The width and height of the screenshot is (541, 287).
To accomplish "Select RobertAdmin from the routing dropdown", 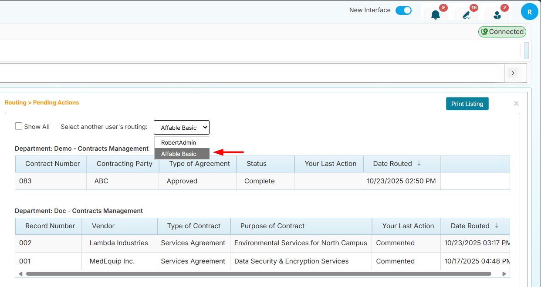I will [179, 142].
